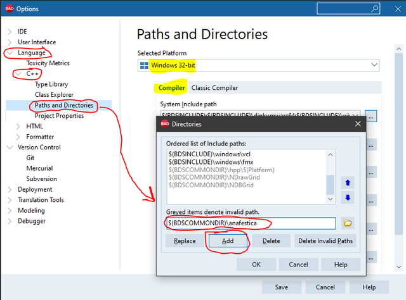Click include paths list scroll-up arrow
406x300 pixels.
tap(330, 154)
